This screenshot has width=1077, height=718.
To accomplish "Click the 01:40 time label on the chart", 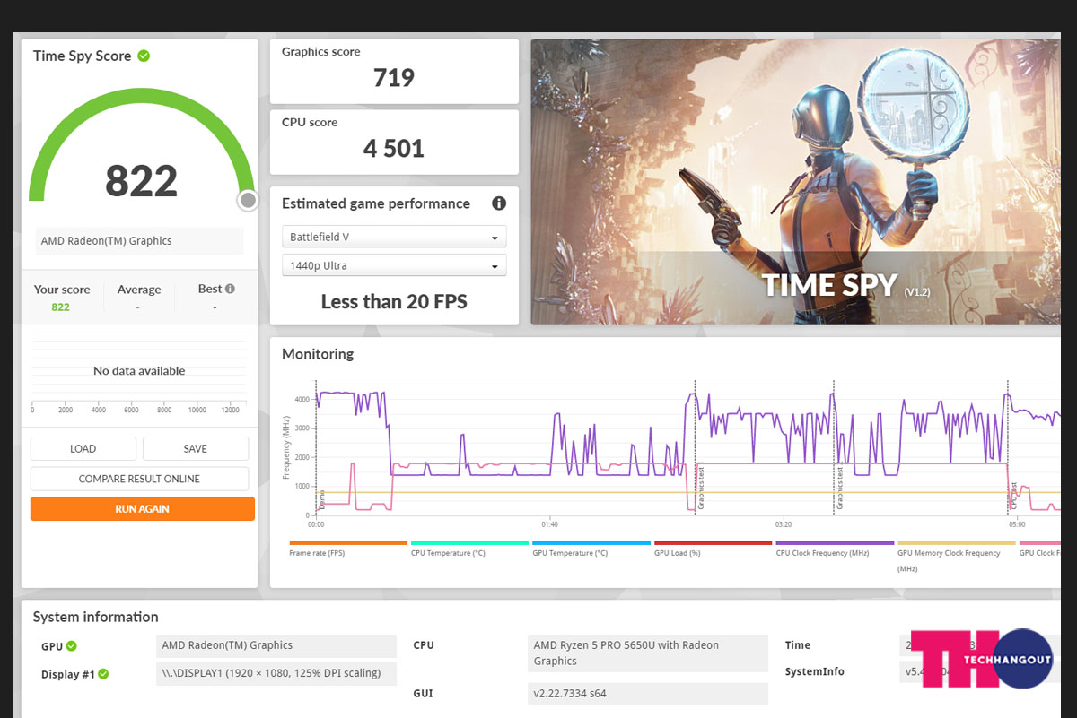I will tap(549, 524).
